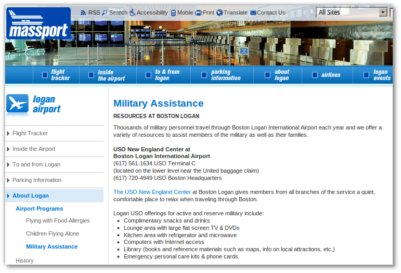Click phone number (617) 720-4949 text
The image size is (401, 273).
133,178
